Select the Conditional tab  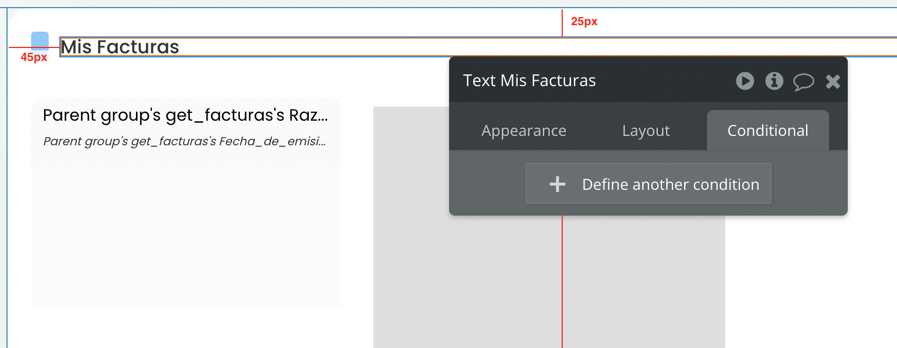tap(767, 131)
